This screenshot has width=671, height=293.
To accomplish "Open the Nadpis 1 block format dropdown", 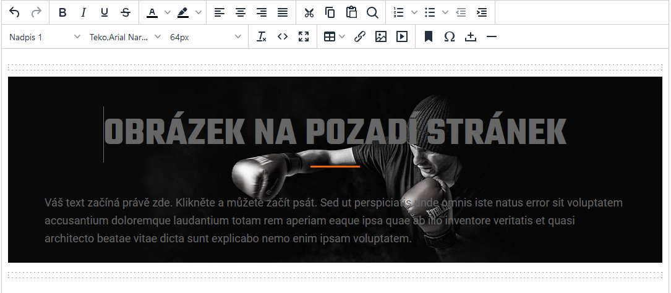I will 45,37.
